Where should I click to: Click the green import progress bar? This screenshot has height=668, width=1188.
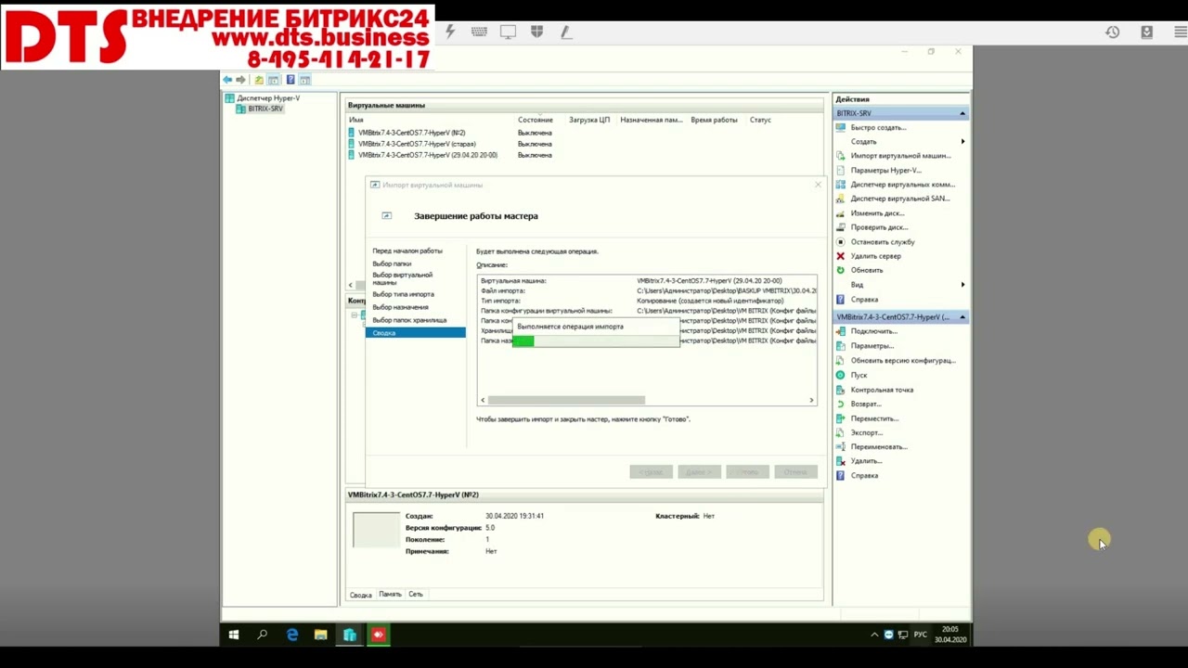(x=523, y=341)
